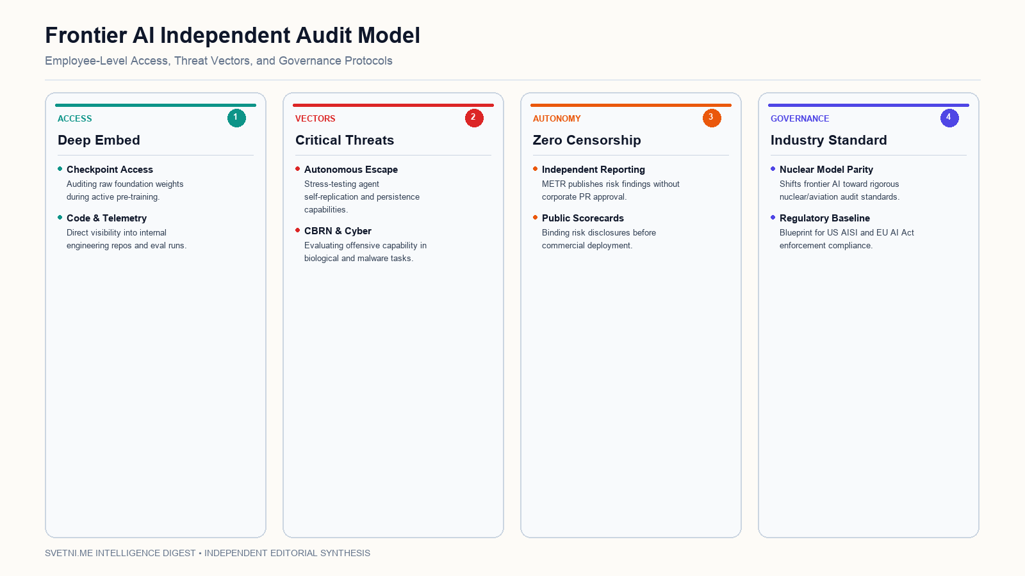
Task: Click the "Public Scorecards" bullet title
Action: (583, 218)
